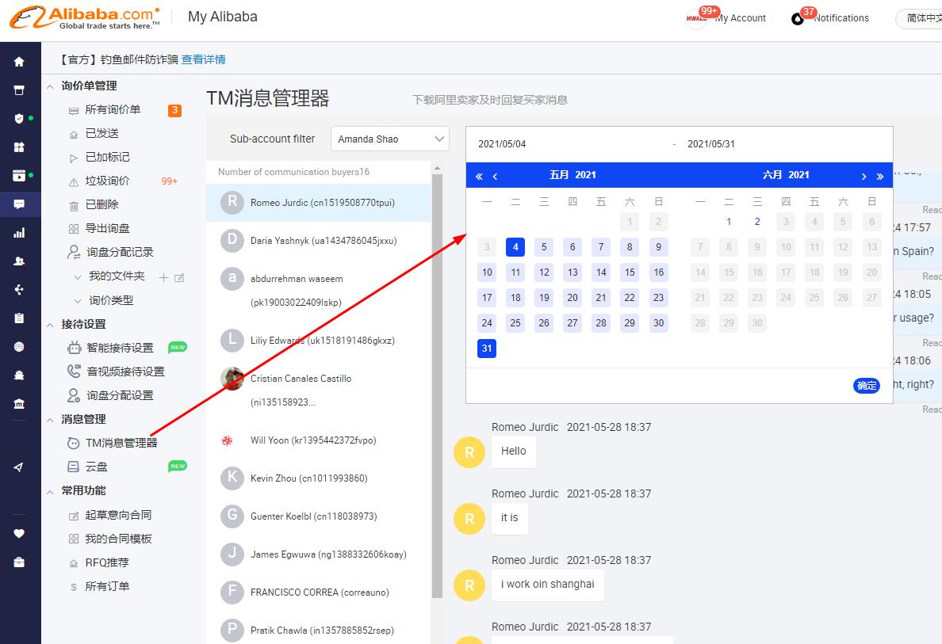Select May 31 in the calendar
This screenshot has height=644, width=942.
(487, 348)
